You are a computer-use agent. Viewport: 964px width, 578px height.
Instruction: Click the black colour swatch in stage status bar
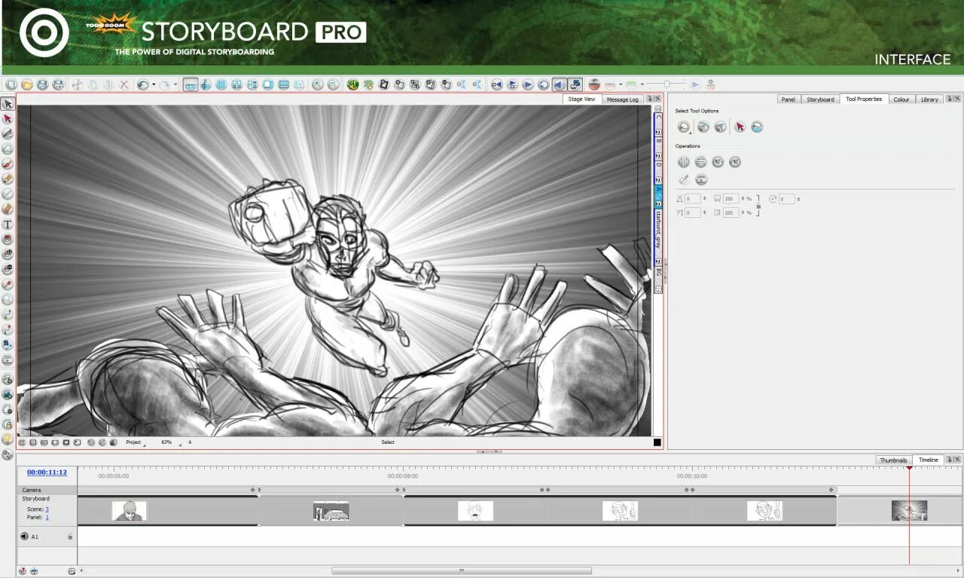pyautogui.click(x=657, y=442)
